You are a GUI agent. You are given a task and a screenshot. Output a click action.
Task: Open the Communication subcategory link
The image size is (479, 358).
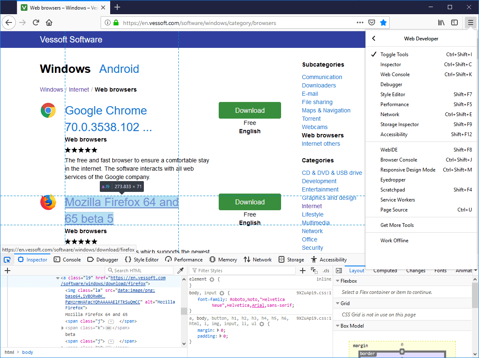pos(322,77)
